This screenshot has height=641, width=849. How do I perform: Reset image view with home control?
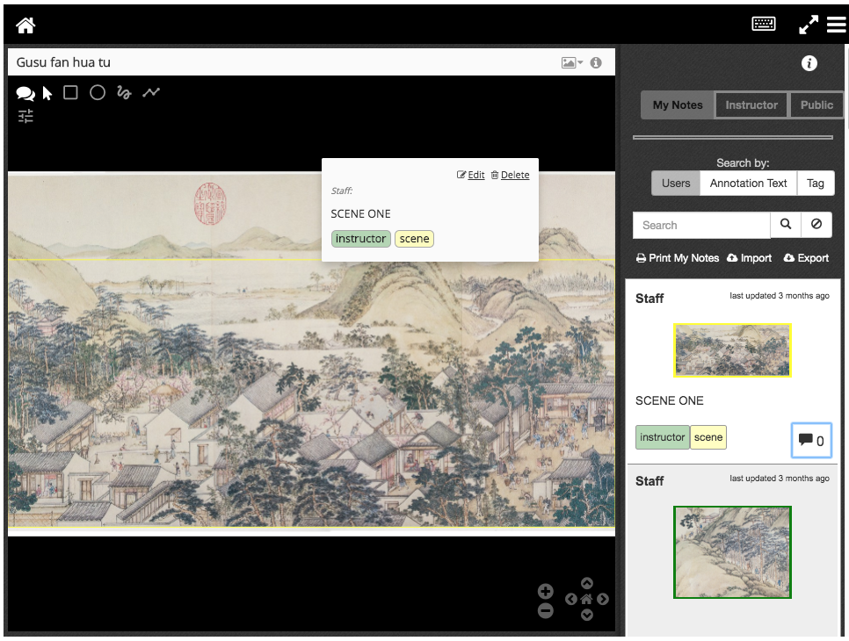pos(586,600)
